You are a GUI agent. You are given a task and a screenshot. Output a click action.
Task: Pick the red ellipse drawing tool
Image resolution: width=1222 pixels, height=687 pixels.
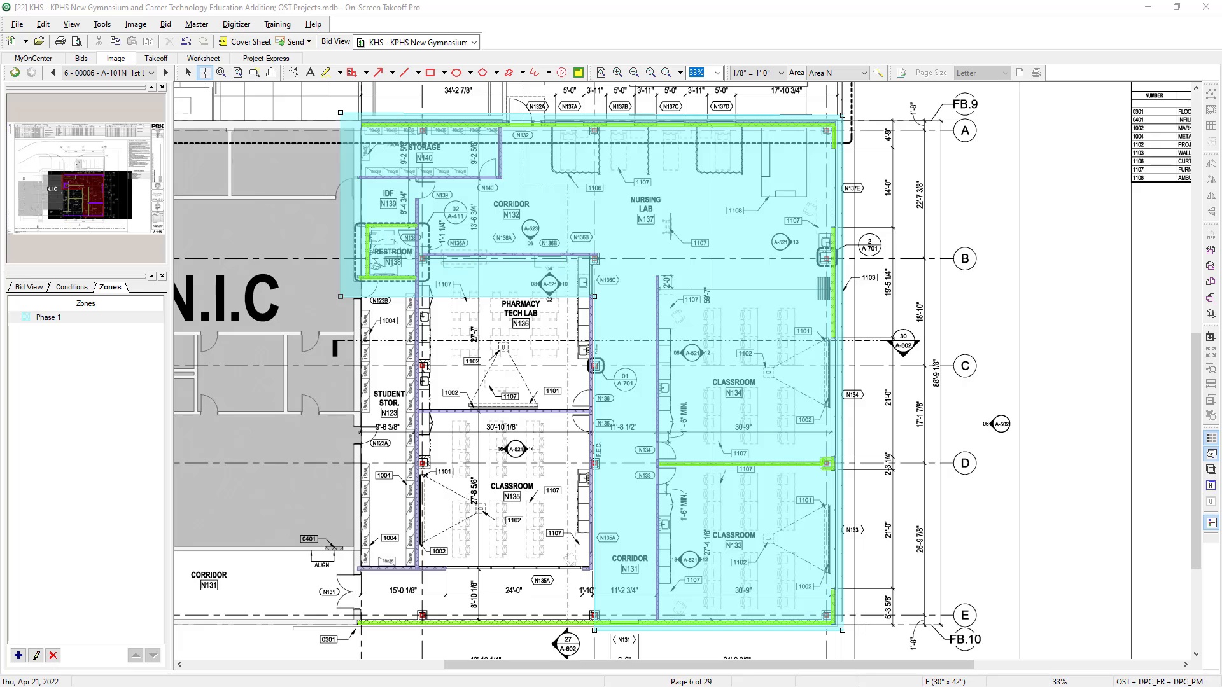(x=456, y=73)
